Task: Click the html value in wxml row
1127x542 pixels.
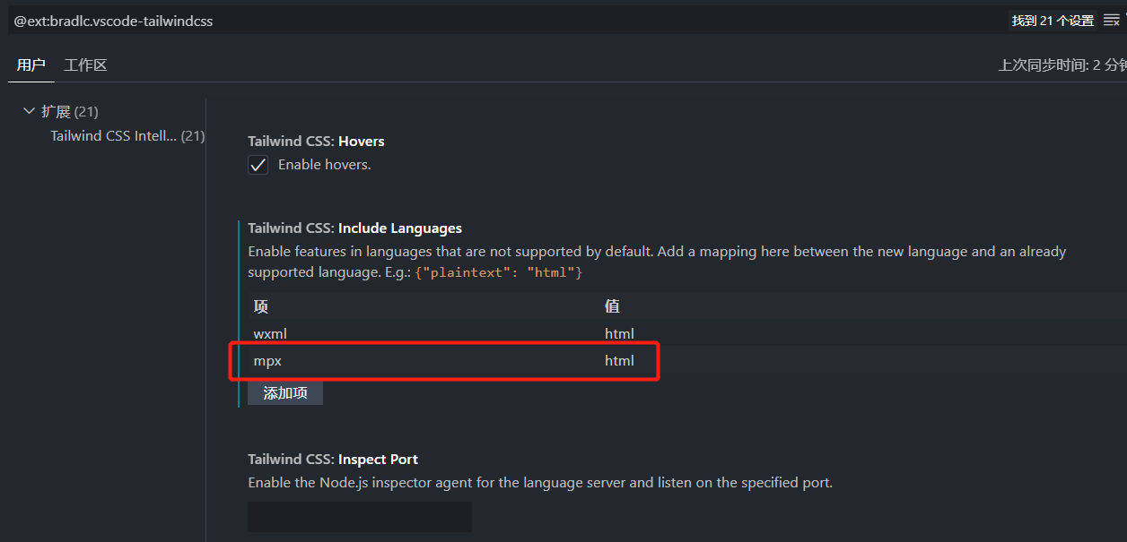Action: coord(619,333)
